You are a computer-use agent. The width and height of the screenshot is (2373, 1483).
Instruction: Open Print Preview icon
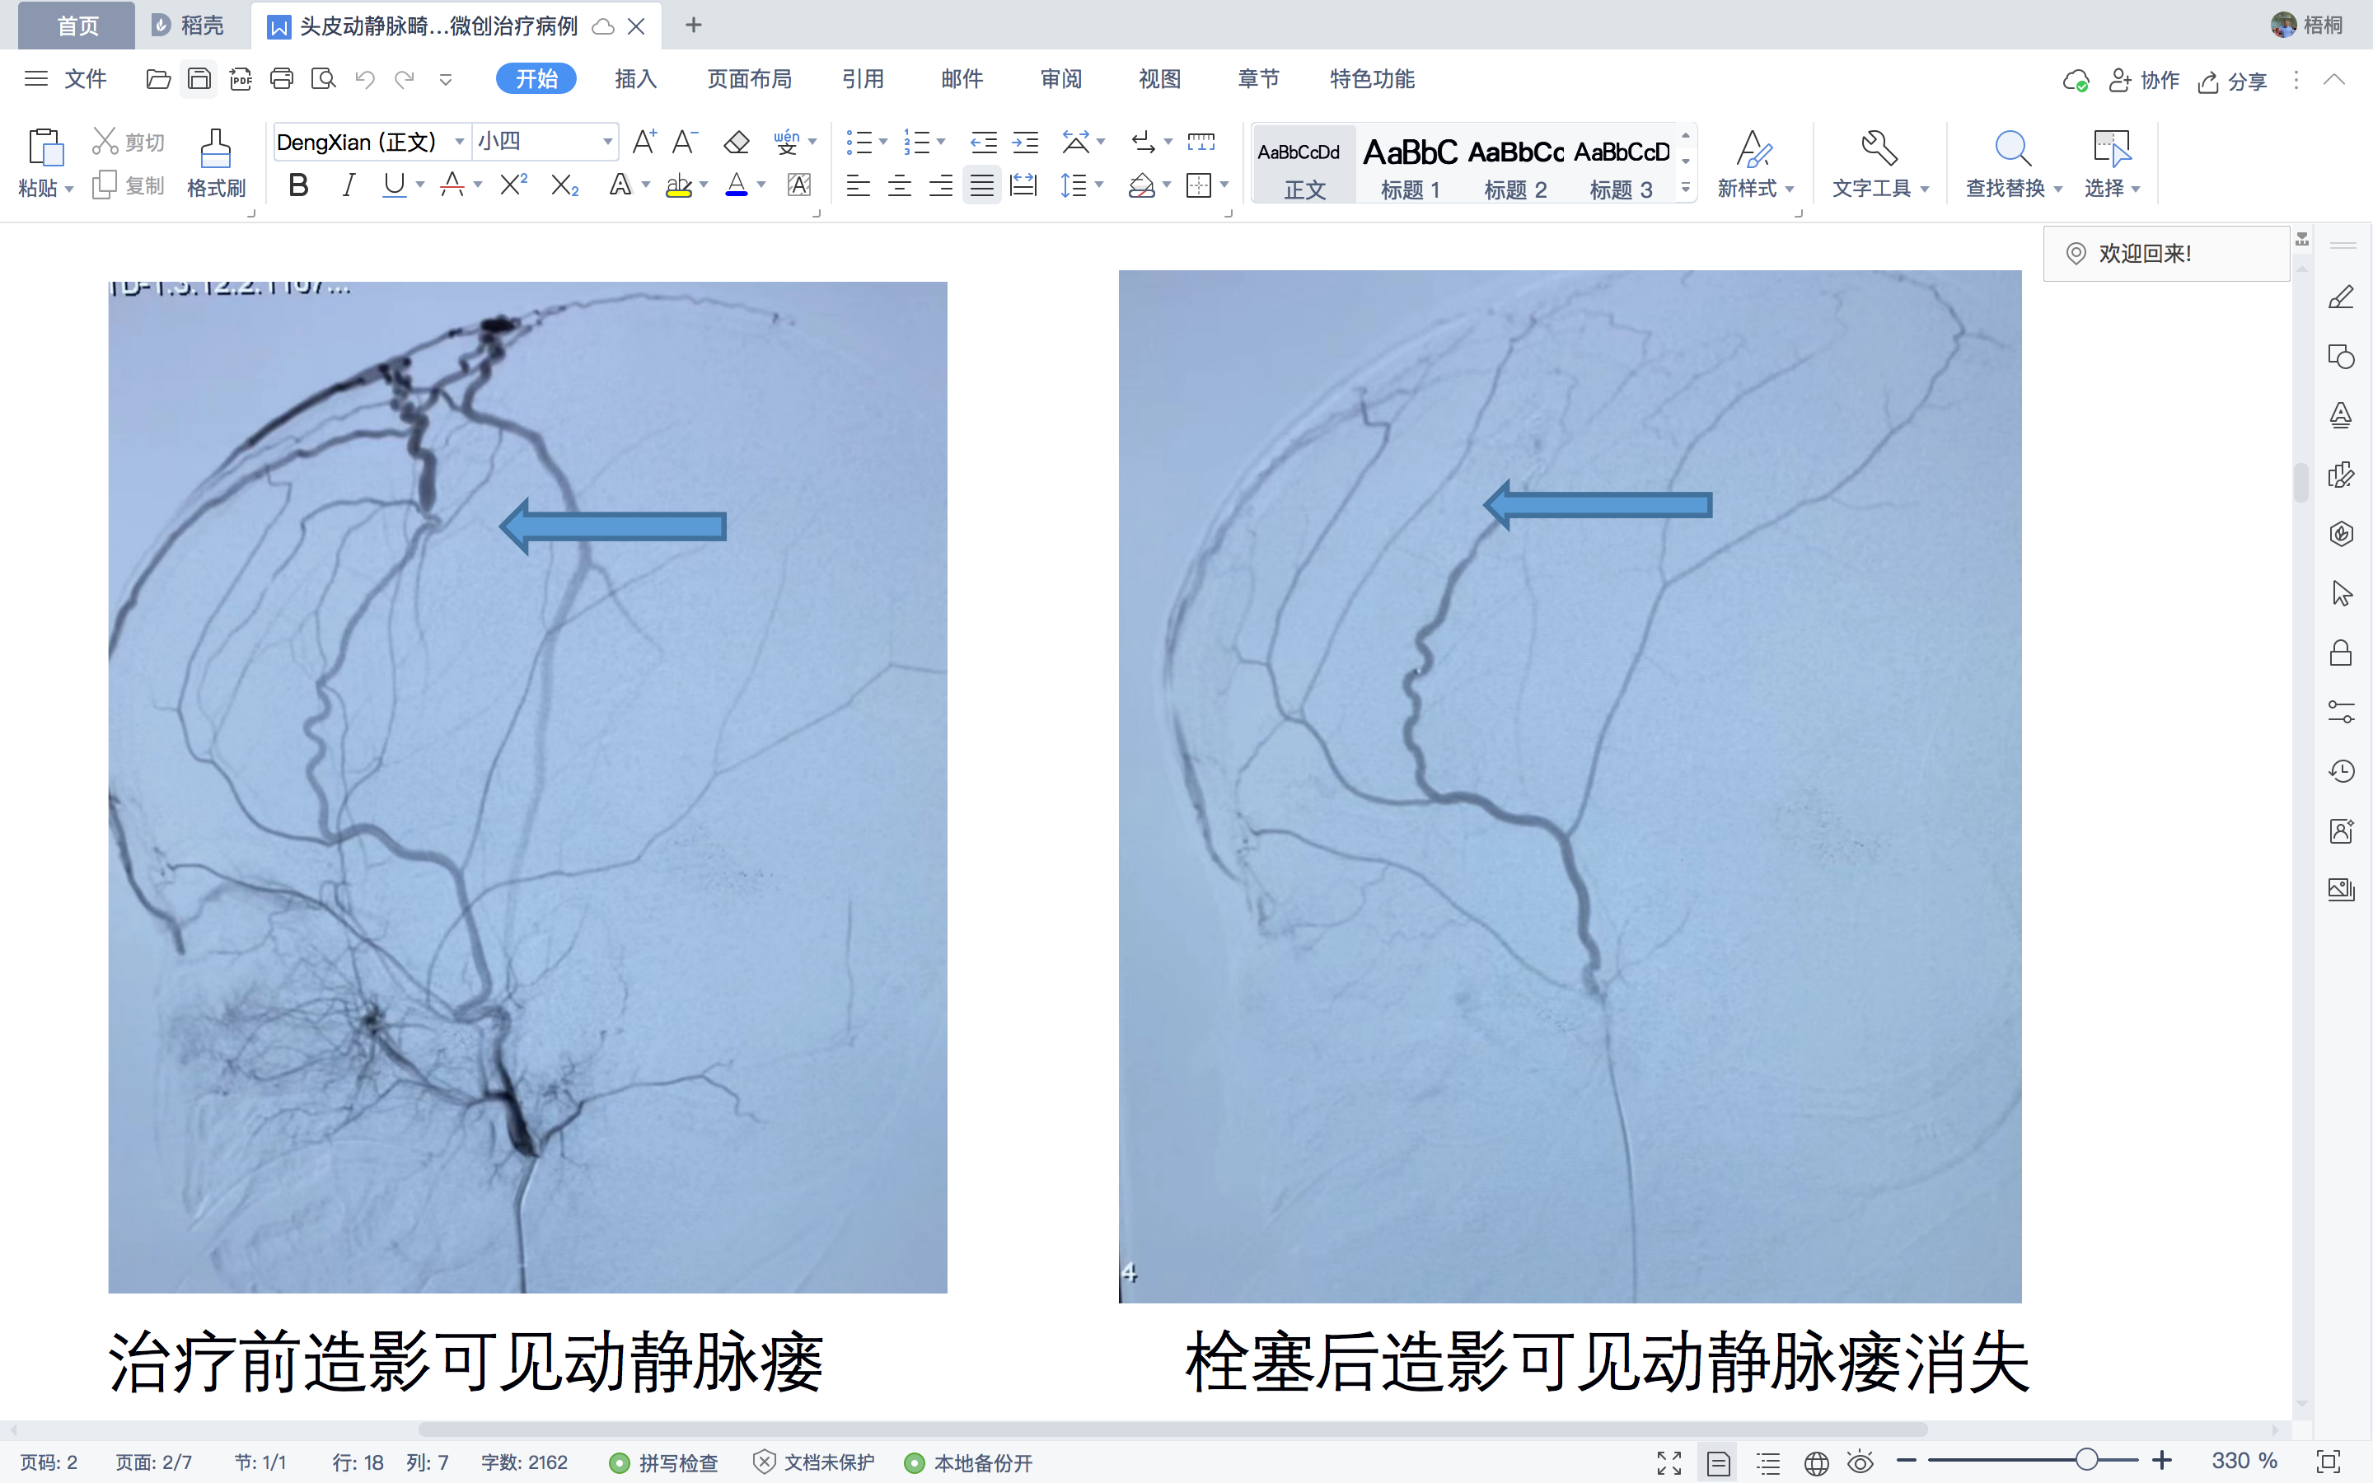[323, 79]
